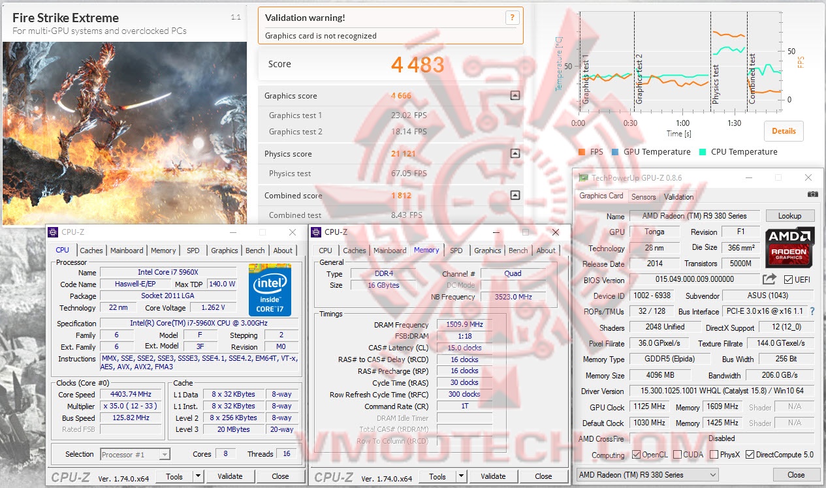Click the Bandwidth value 206.0 GB/s
Screen dimensions: 826x488
pyautogui.click(x=780, y=375)
